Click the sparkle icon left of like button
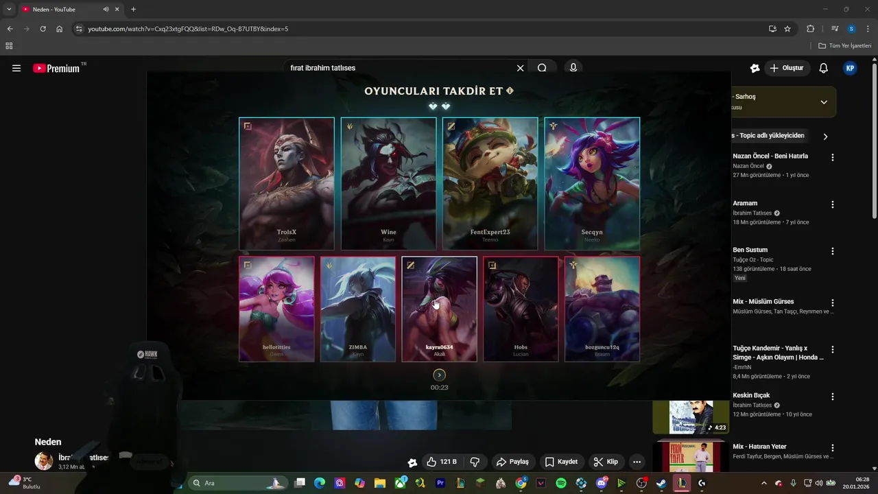Image resolution: width=878 pixels, height=494 pixels. [x=412, y=462]
